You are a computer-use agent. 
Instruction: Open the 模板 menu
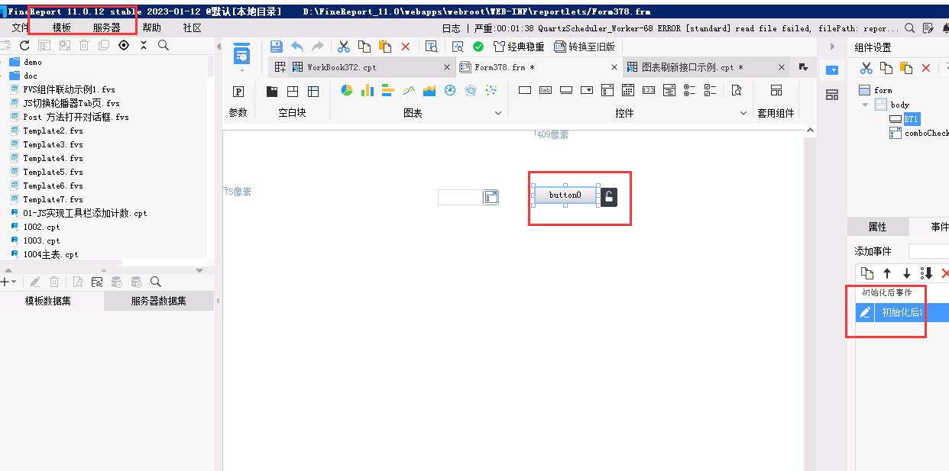pyautogui.click(x=62, y=27)
